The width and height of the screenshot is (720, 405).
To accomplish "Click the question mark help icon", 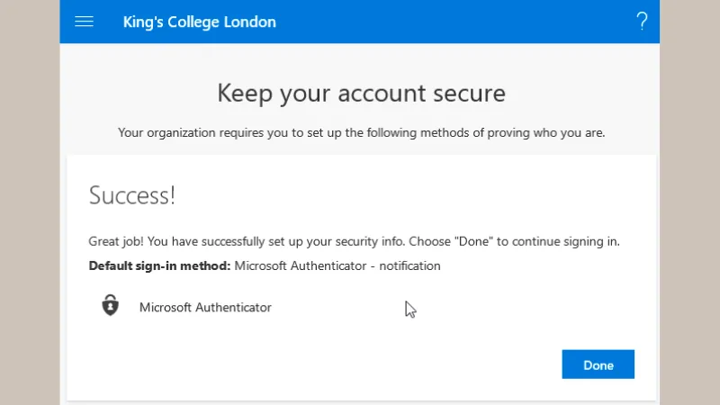I will click(642, 22).
